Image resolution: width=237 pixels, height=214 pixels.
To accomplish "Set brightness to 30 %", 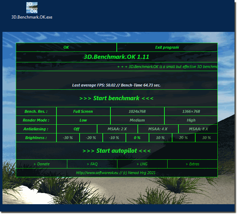I will point(206,138).
